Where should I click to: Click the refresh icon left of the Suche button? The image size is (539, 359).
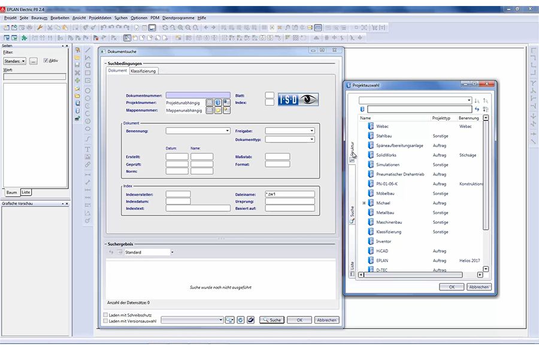(241, 320)
